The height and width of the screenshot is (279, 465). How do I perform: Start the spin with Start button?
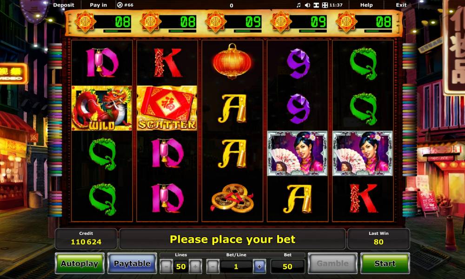[x=385, y=263]
